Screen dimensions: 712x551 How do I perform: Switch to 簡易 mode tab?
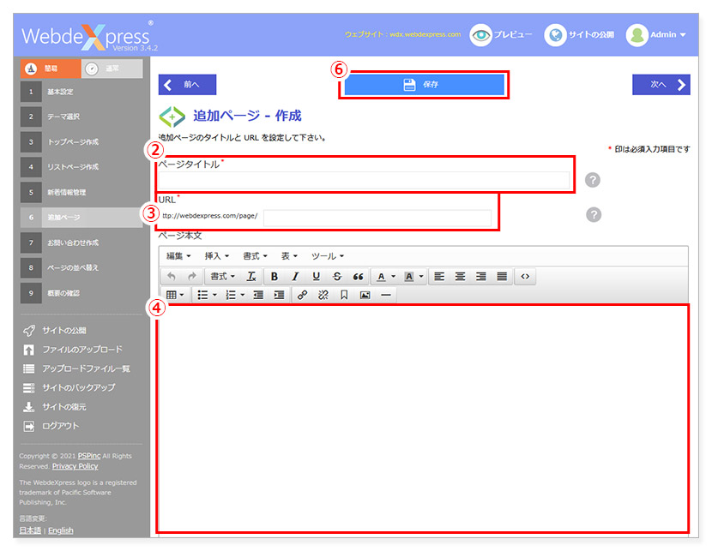48,69
